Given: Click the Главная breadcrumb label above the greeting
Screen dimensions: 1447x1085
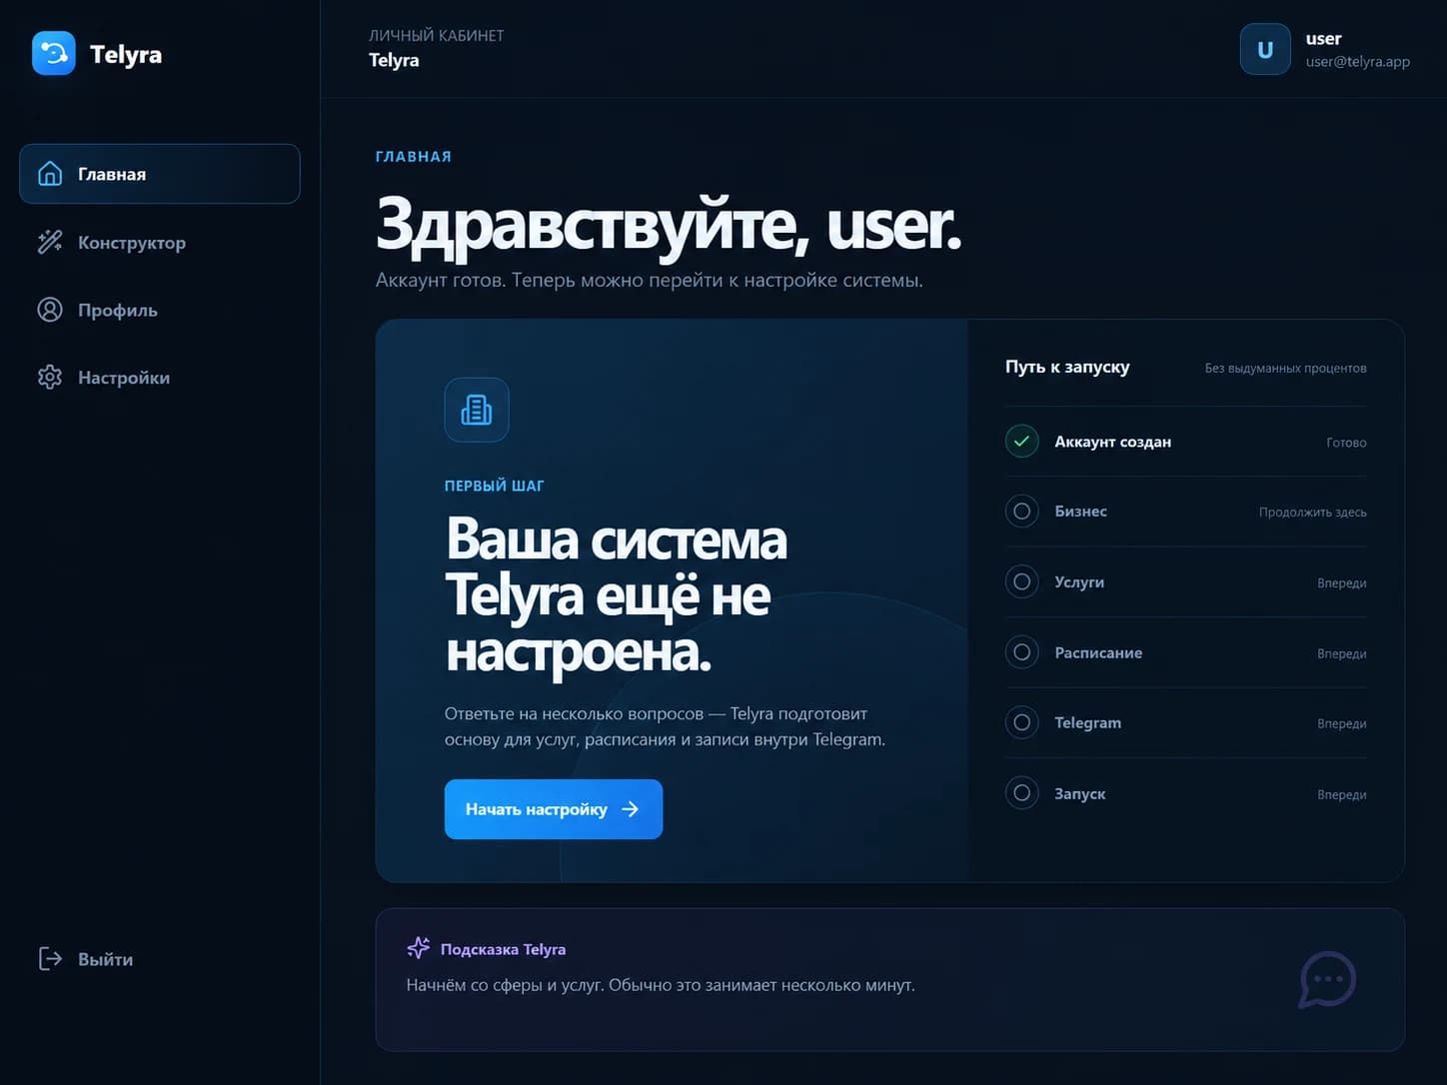Looking at the screenshot, I should point(413,156).
